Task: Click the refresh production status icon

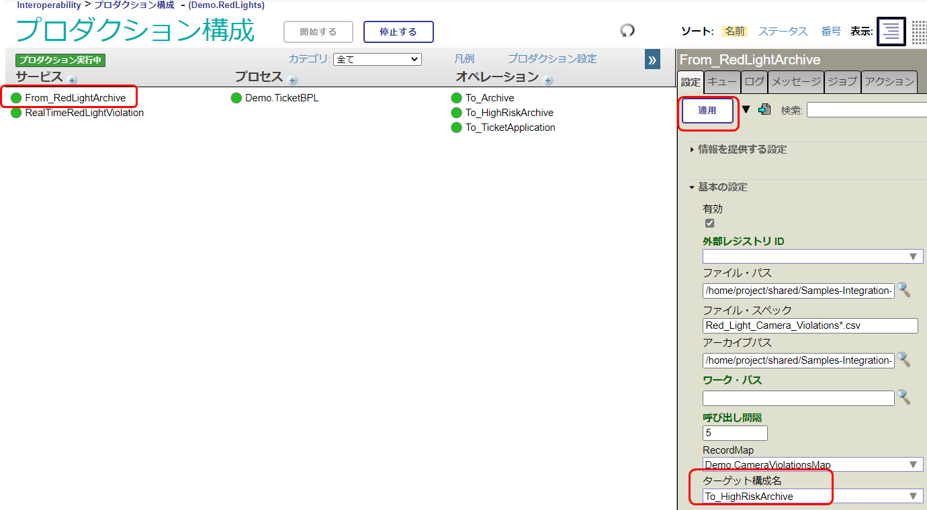Action: 627,31
